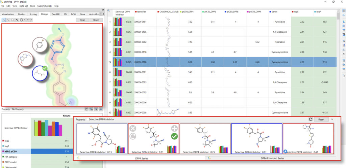Click the grey plus icon on second compound card
This screenshot has height=168, width=346.
(175, 128)
